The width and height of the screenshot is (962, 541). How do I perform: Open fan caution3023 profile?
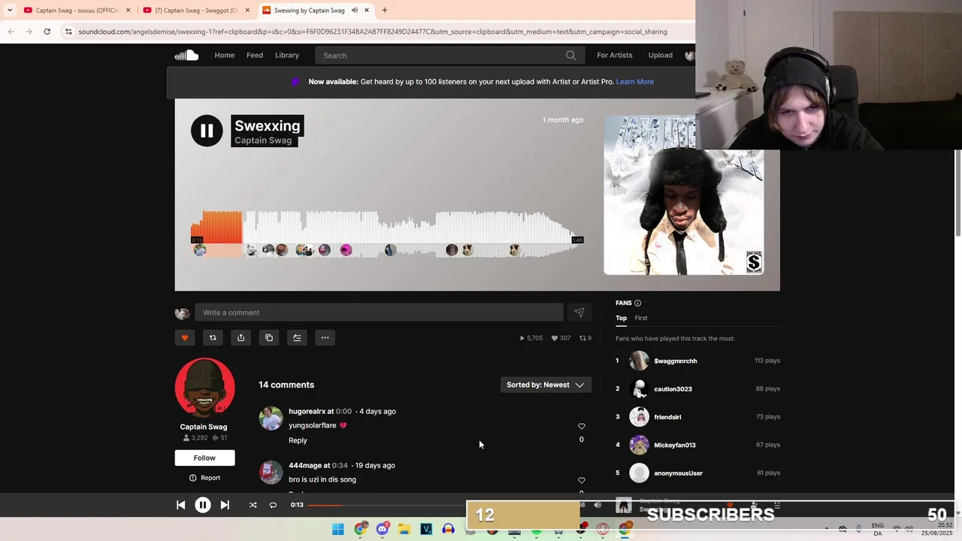673,389
